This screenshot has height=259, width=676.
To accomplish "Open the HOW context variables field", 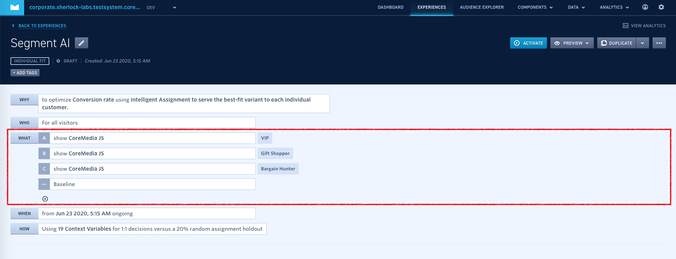I will pyautogui.click(x=152, y=229).
